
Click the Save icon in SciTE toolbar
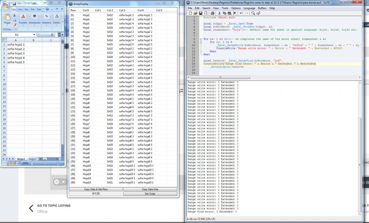tap(200, 13)
